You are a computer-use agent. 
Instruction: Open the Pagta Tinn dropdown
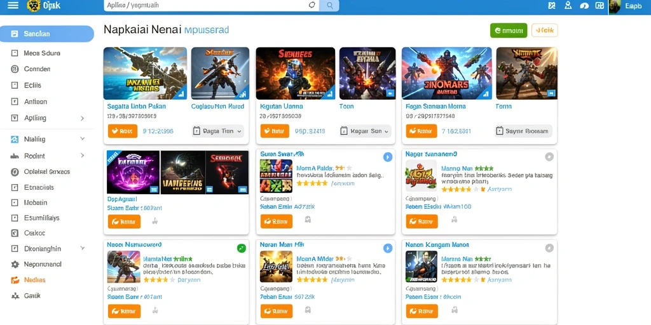pos(218,131)
